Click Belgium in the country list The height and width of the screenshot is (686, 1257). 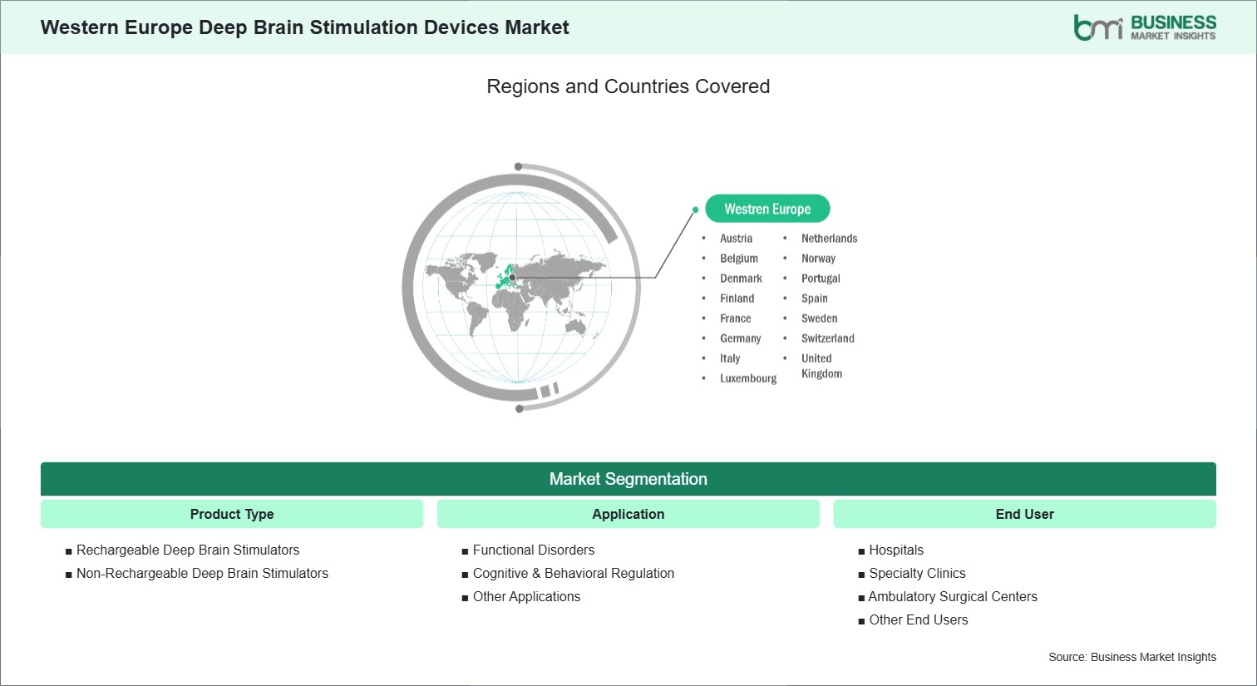click(x=739, y=259)
